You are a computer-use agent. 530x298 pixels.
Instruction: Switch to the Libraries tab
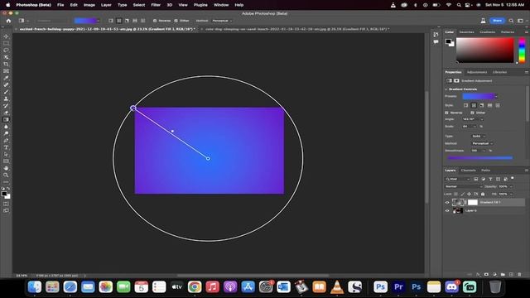click(x=499, y=72)
